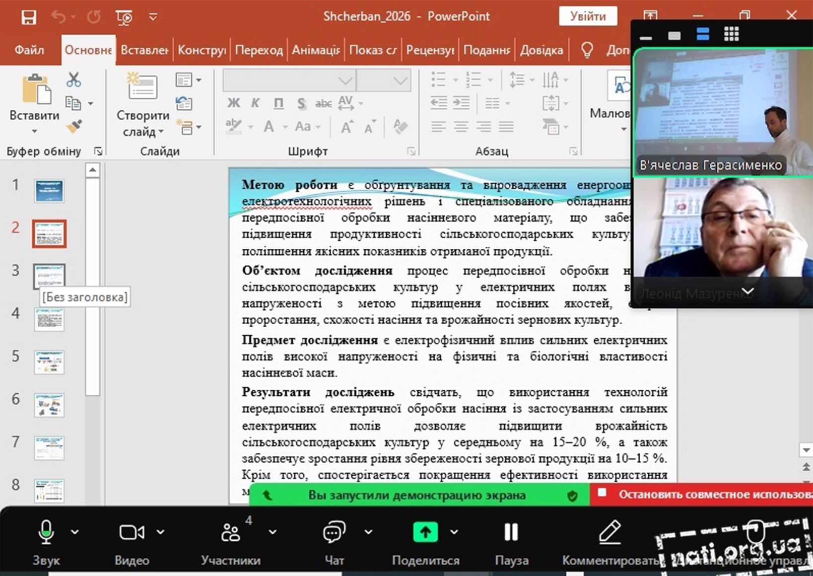Open the Файл menu
The width and height of the screenshot is (813, 576).
point(29,50)
